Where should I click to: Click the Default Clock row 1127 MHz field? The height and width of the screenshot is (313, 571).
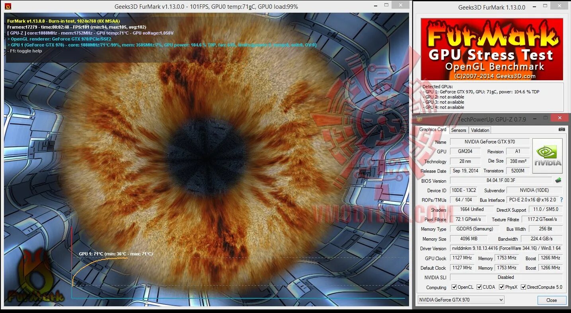pos(462,268)
